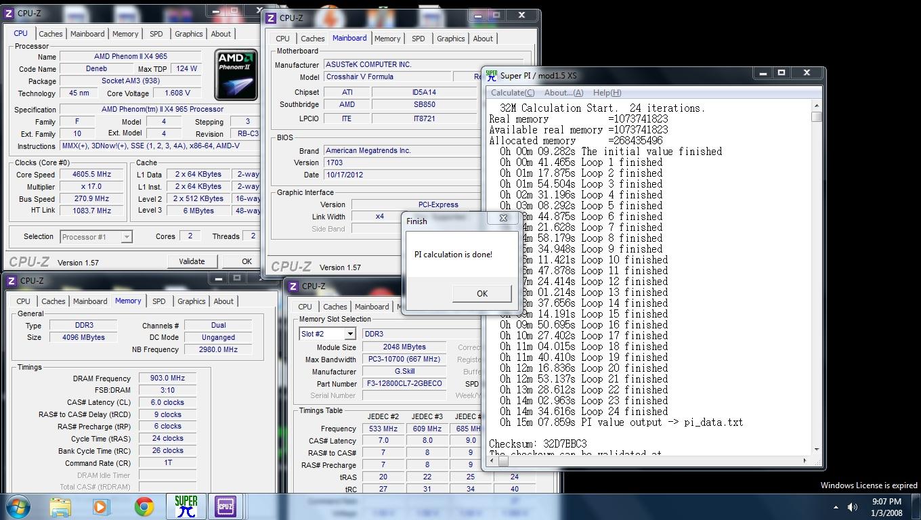Click the Validate button in CPU-Z

click(x=192, y=261)
